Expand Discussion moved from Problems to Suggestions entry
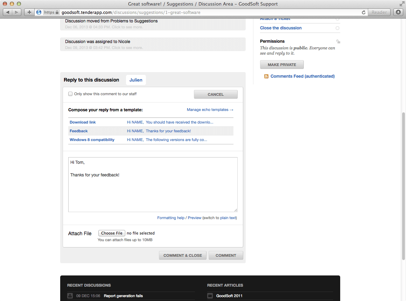This screenshot has height=301, width=406. coord(153,24)
